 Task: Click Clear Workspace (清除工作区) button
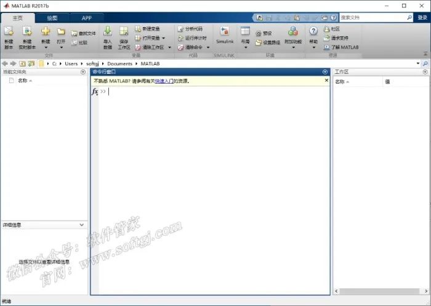150,47
